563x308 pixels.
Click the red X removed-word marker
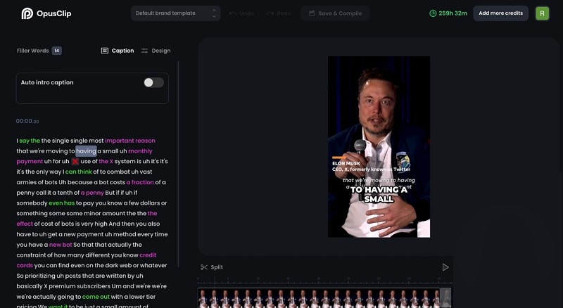point(75,162)
